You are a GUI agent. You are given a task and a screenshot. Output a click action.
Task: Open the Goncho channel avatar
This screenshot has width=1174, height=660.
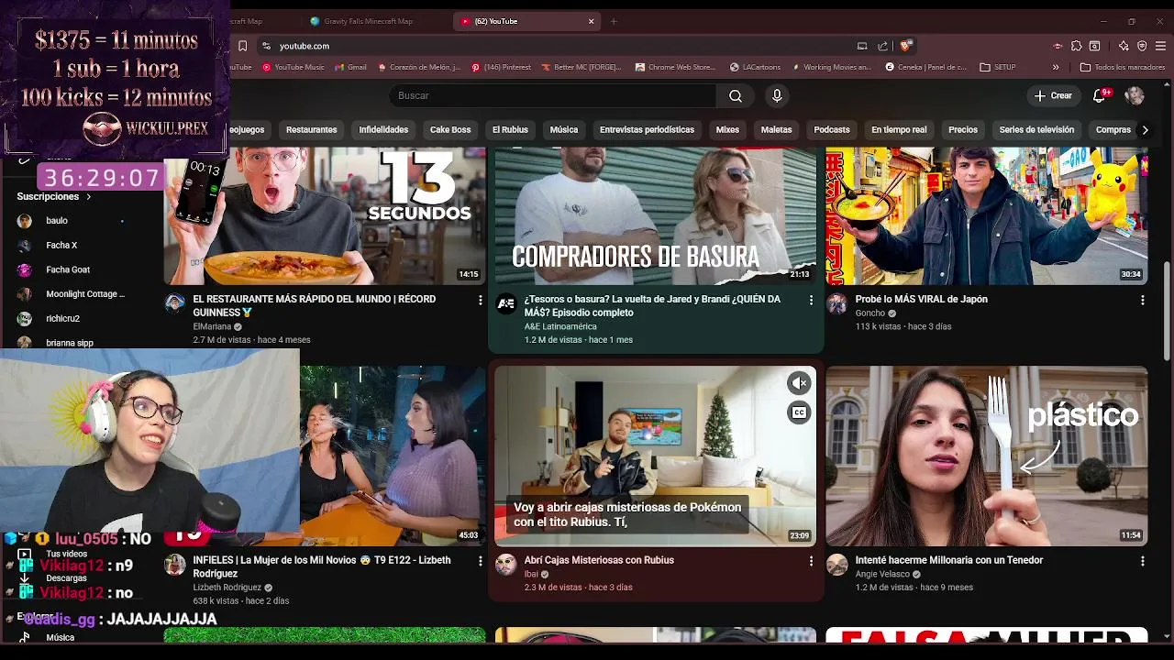(x=837, y=303)
